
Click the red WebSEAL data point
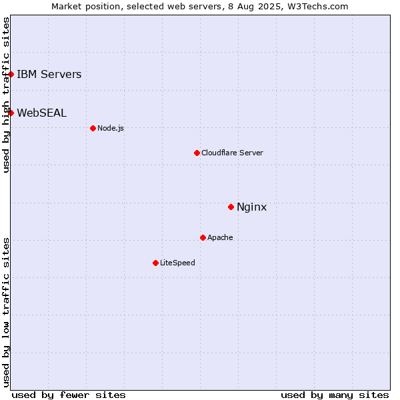pos(11,113)
